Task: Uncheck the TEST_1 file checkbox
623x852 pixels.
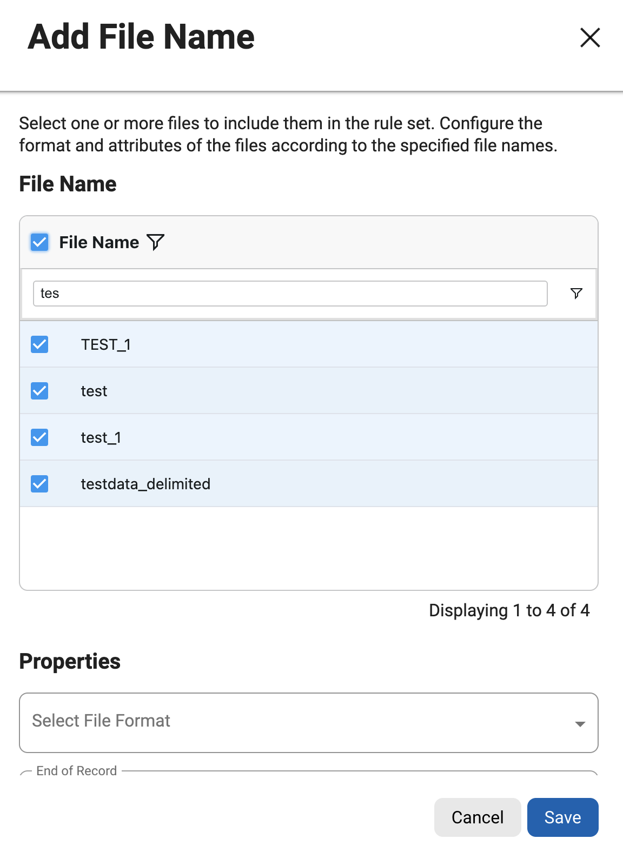Action: 39,344
